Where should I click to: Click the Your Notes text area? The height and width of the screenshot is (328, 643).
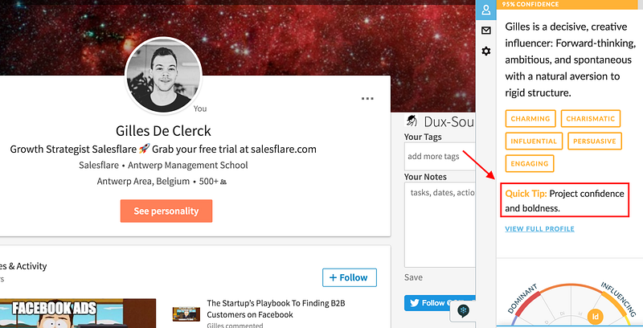click(440, 224)
